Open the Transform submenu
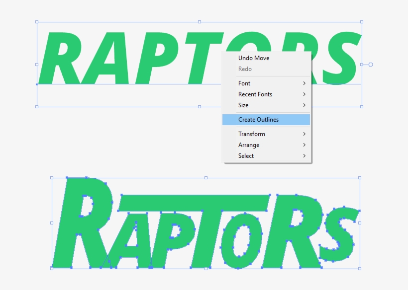The width and height of the screenshot is (408, 290). pyautogui.click(x=305, y=134)
